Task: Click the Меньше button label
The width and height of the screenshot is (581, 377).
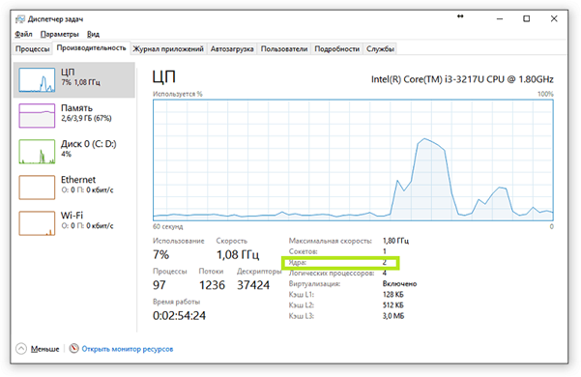Action: (x=44, y=349)
